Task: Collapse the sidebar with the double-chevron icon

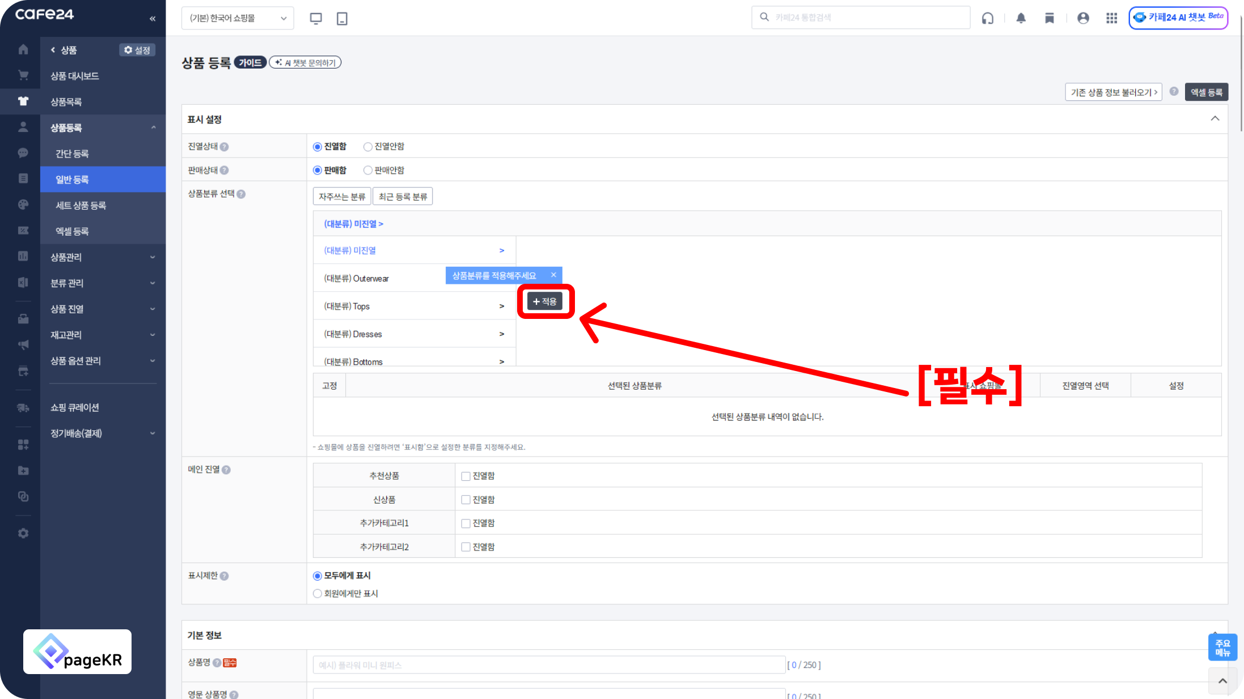Action: pyautogui.click(x=153, y=19)
